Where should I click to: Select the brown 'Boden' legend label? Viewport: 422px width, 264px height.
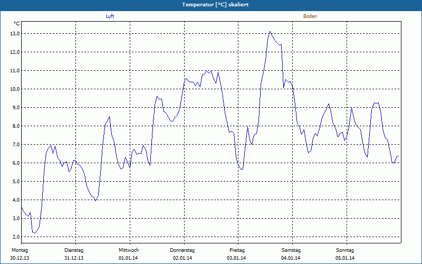pos(310,16)
